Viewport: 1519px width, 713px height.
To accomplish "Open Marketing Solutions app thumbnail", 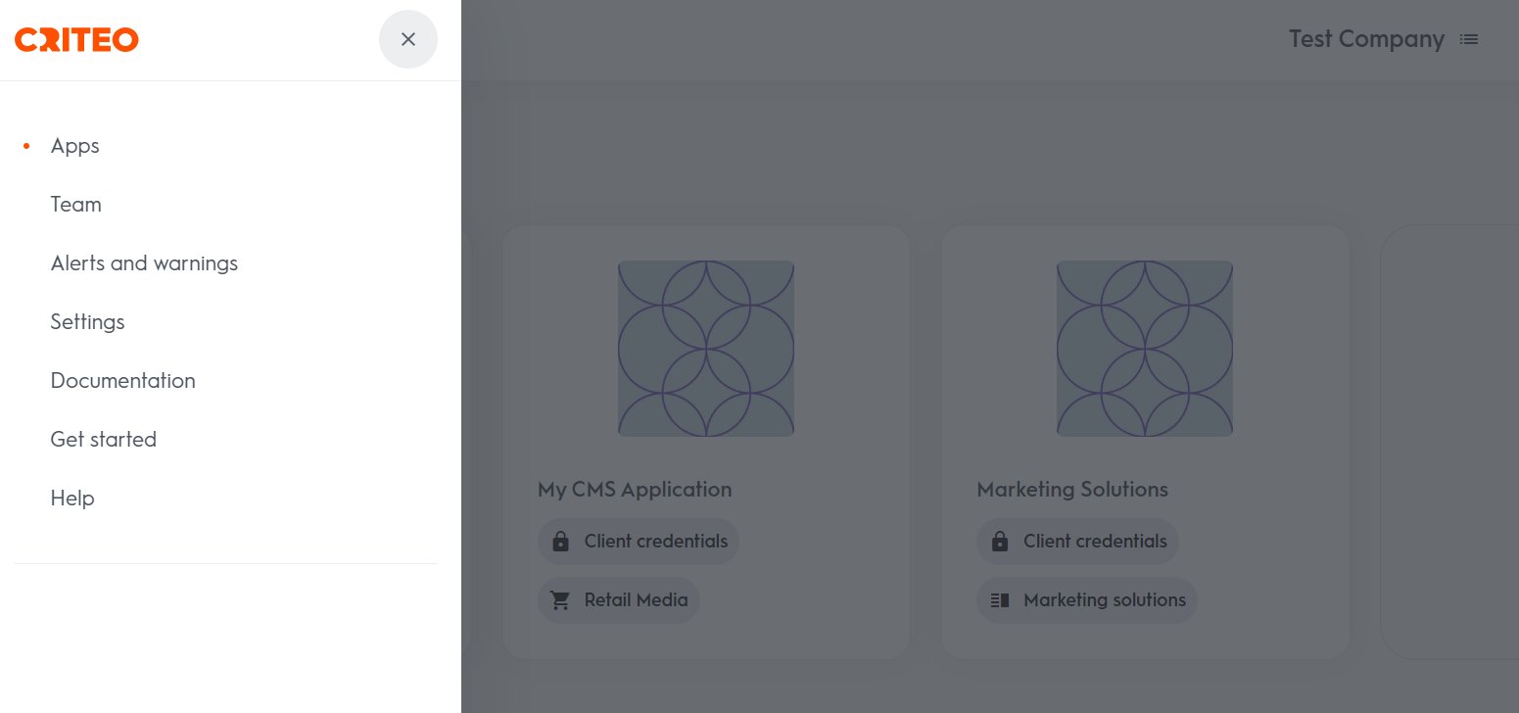I will click(1145, 349).
